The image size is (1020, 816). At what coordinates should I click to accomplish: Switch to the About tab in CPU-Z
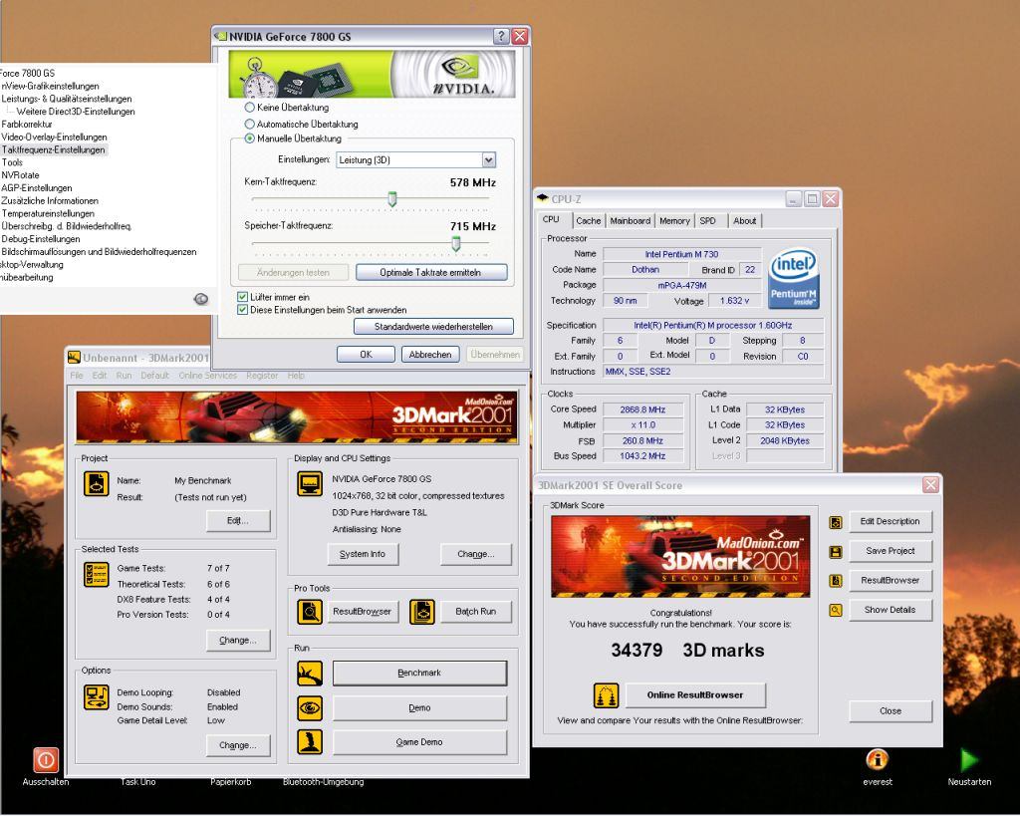point(745,220)
